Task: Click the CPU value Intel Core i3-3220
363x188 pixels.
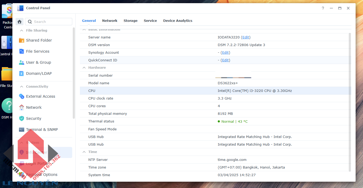Action: click(255, 91)
